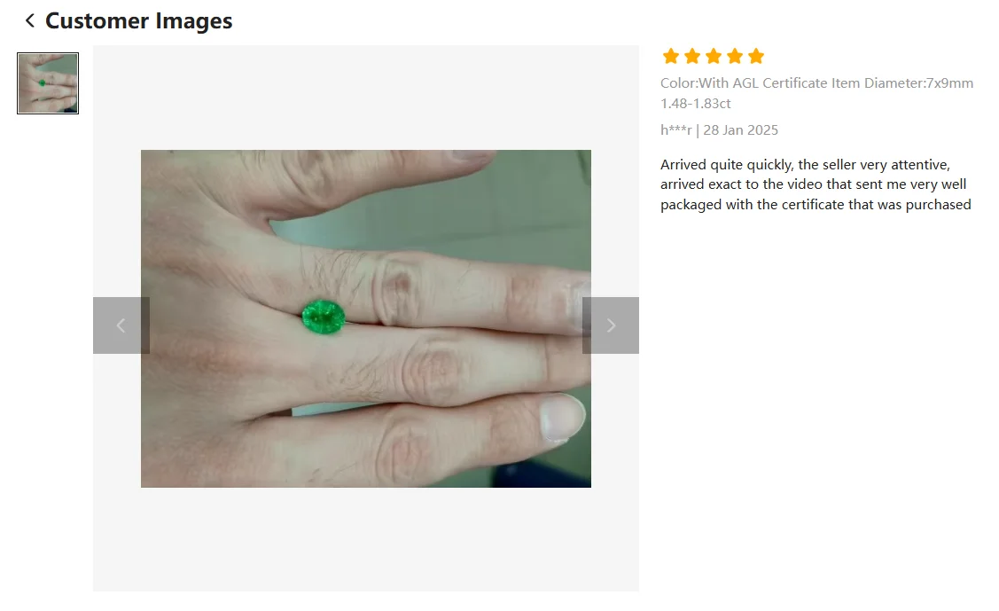Click the Customer Images heading
This screenshot has width=999, height=611.
(x=139, y=21)
